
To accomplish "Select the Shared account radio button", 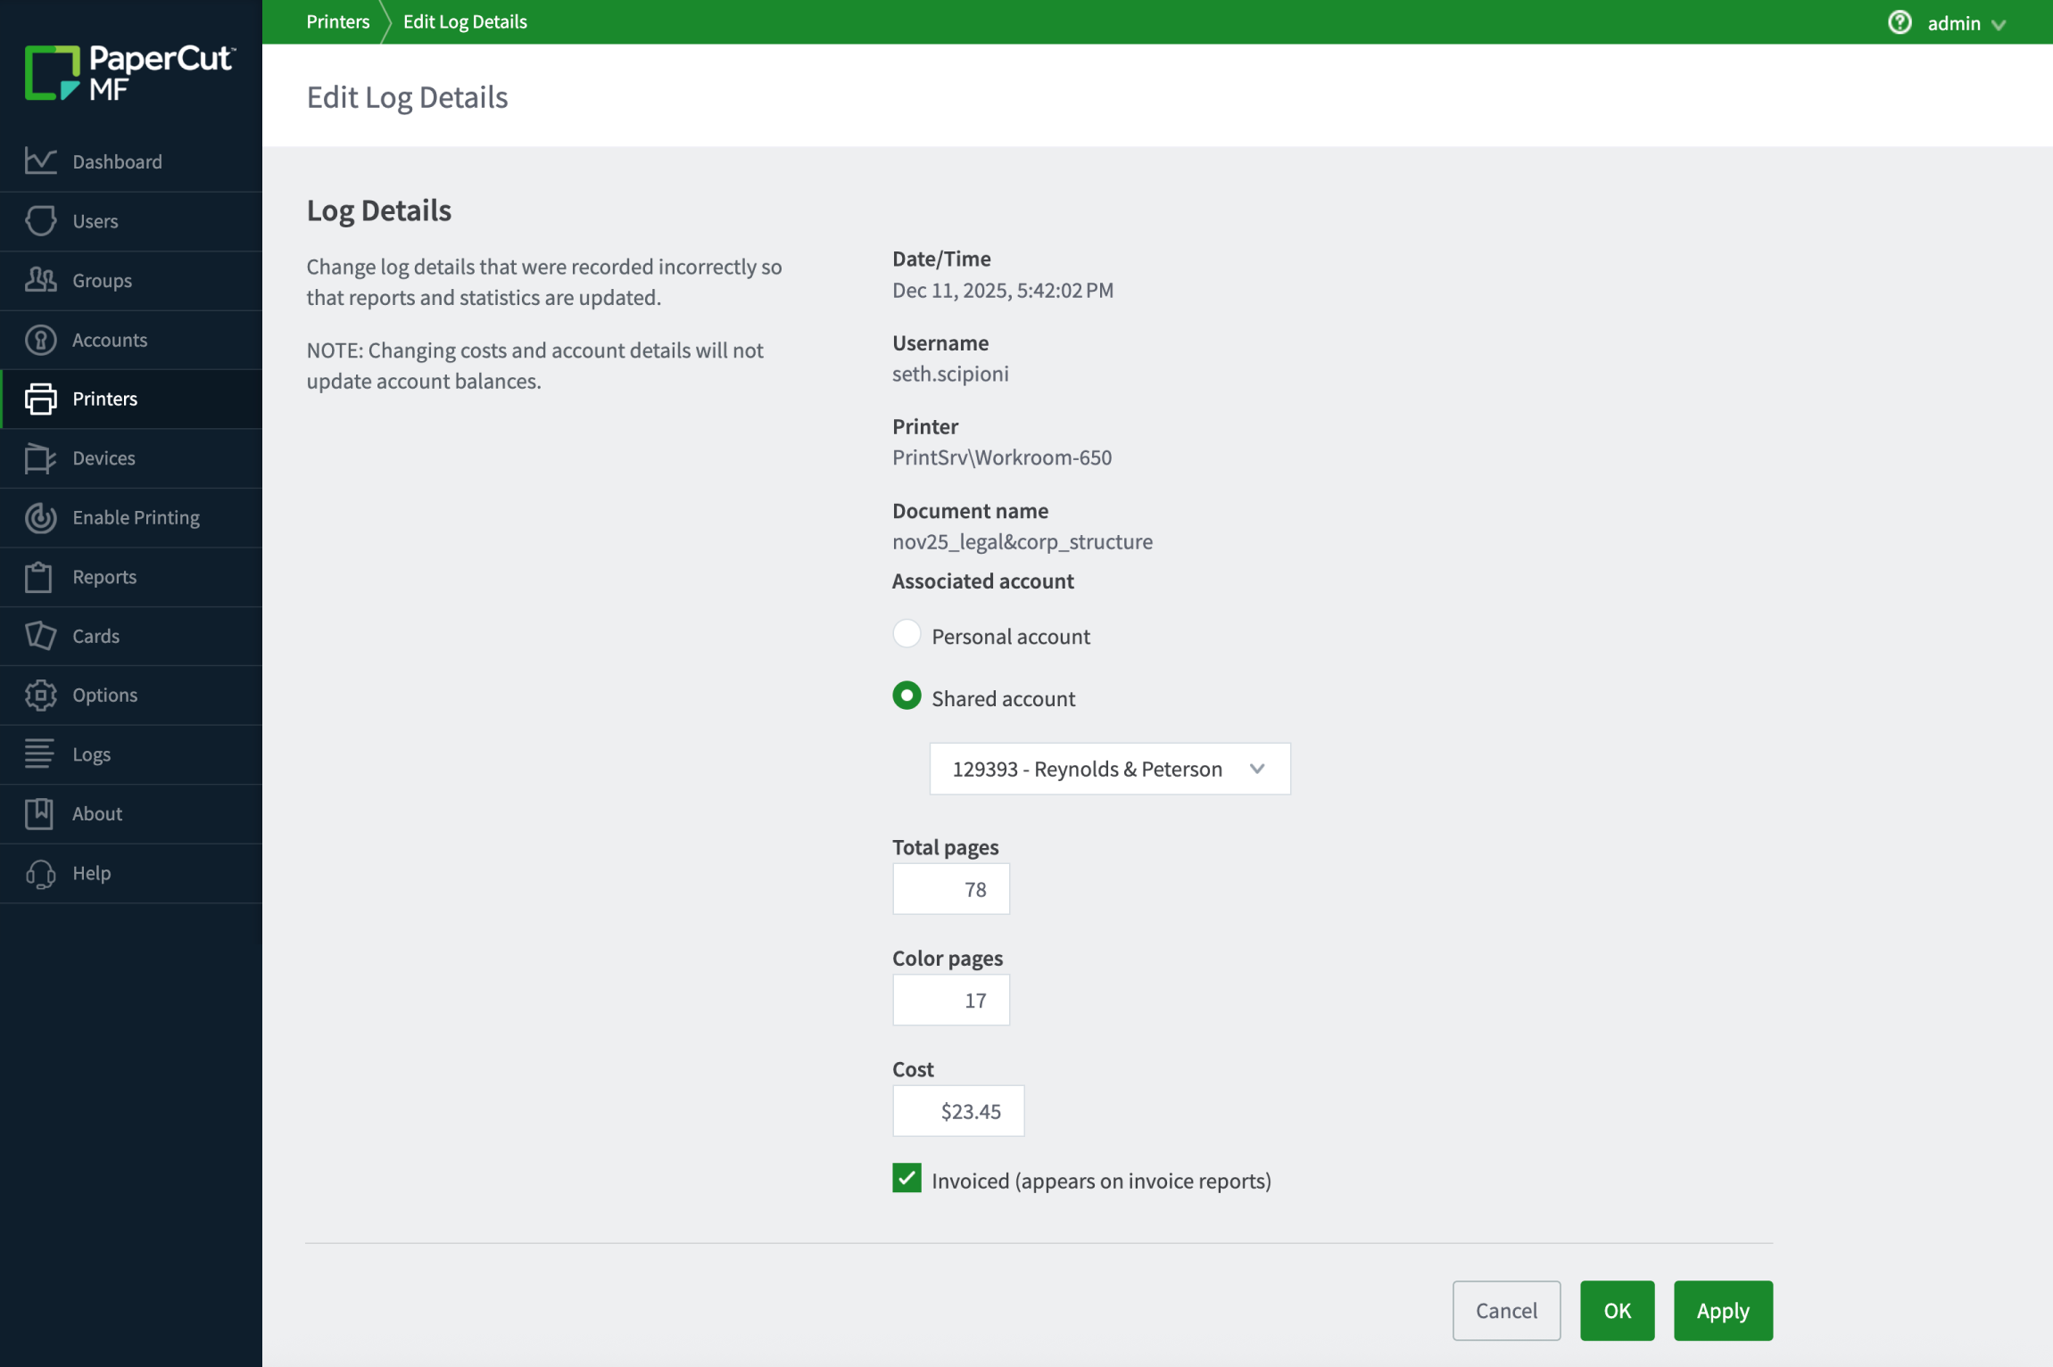I will [x=906, y=696].
